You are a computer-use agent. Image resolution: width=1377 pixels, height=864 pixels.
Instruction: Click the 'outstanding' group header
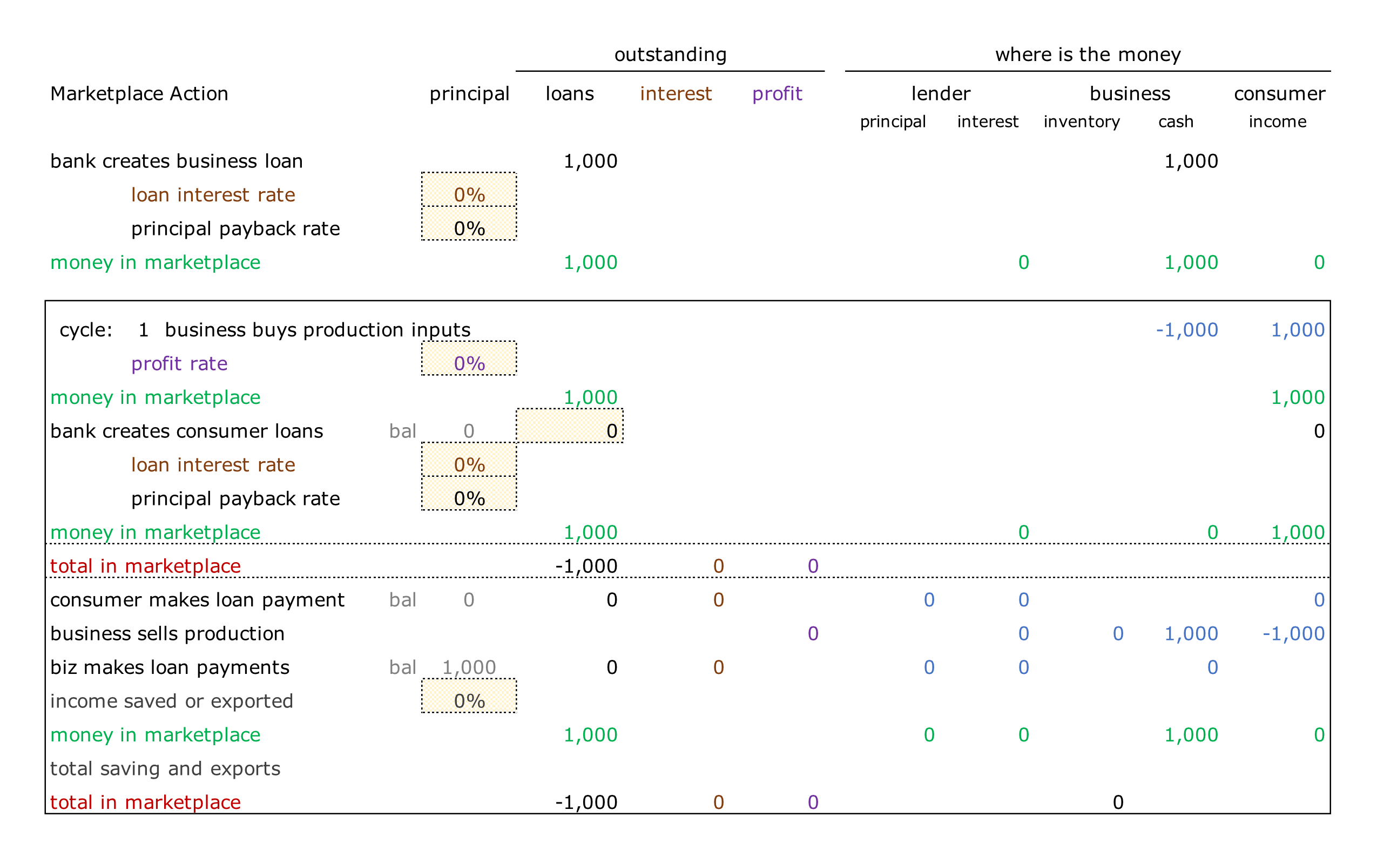pos(670,55)
